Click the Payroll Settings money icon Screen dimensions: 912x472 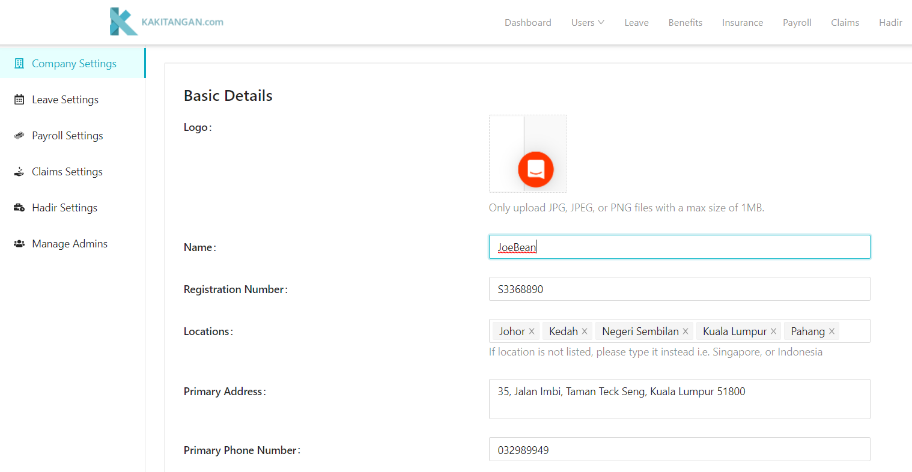pos(19,136)
